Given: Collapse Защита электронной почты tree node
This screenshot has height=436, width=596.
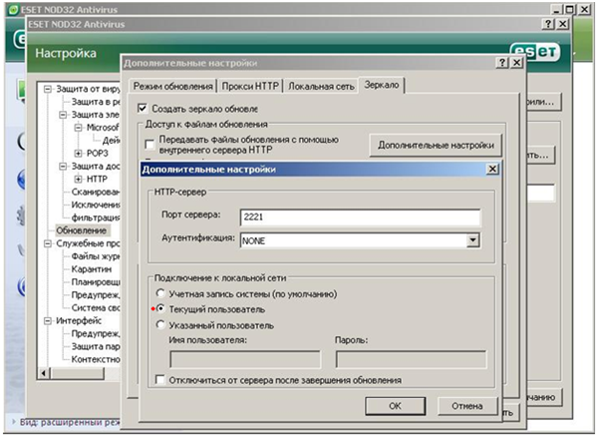Looking at the screenshot, I should 63,115.
